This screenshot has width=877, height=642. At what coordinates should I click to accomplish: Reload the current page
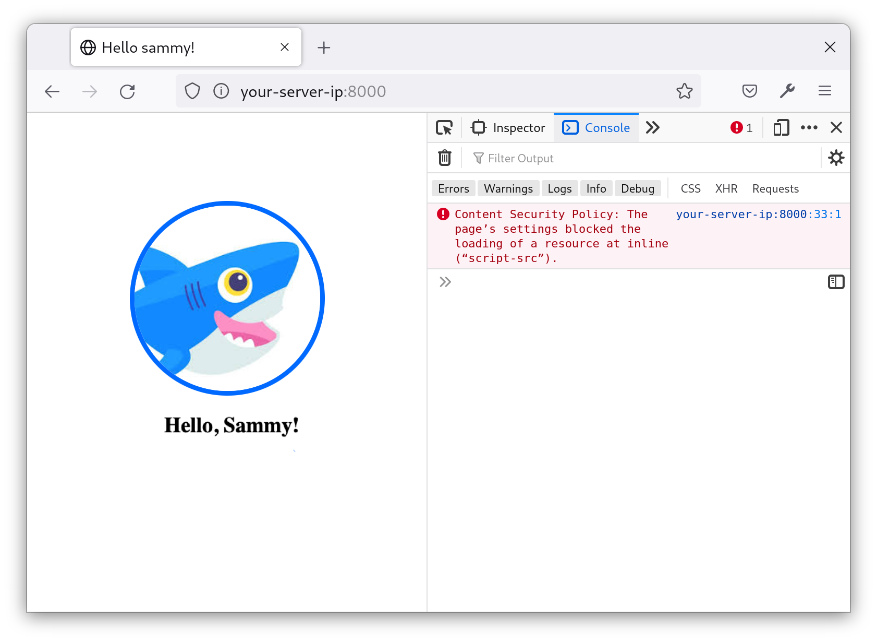coord(127,92)
